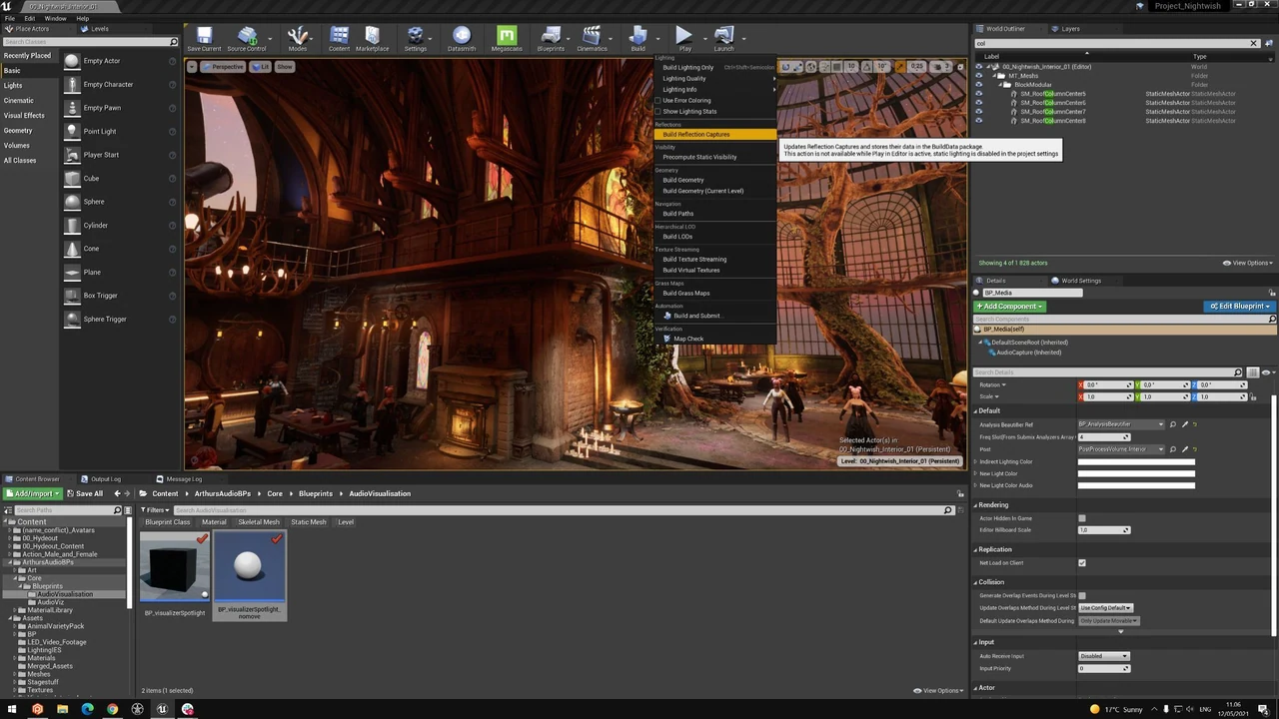Toggle visibility of SM_RoofColumnCenter8
The width and height of the screenshot is (1279, 719).
pos(979,121)
